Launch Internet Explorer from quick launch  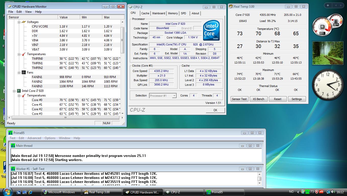click(30, 192)
